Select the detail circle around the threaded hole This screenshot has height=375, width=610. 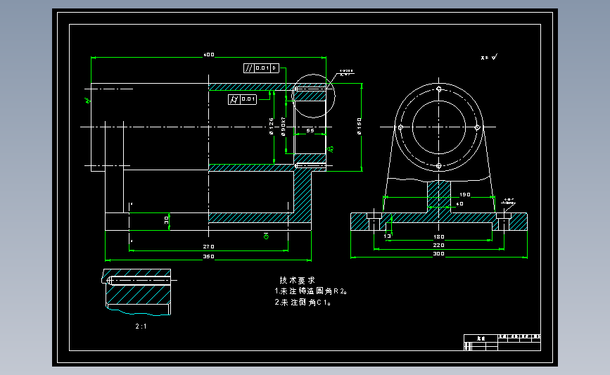313,96
